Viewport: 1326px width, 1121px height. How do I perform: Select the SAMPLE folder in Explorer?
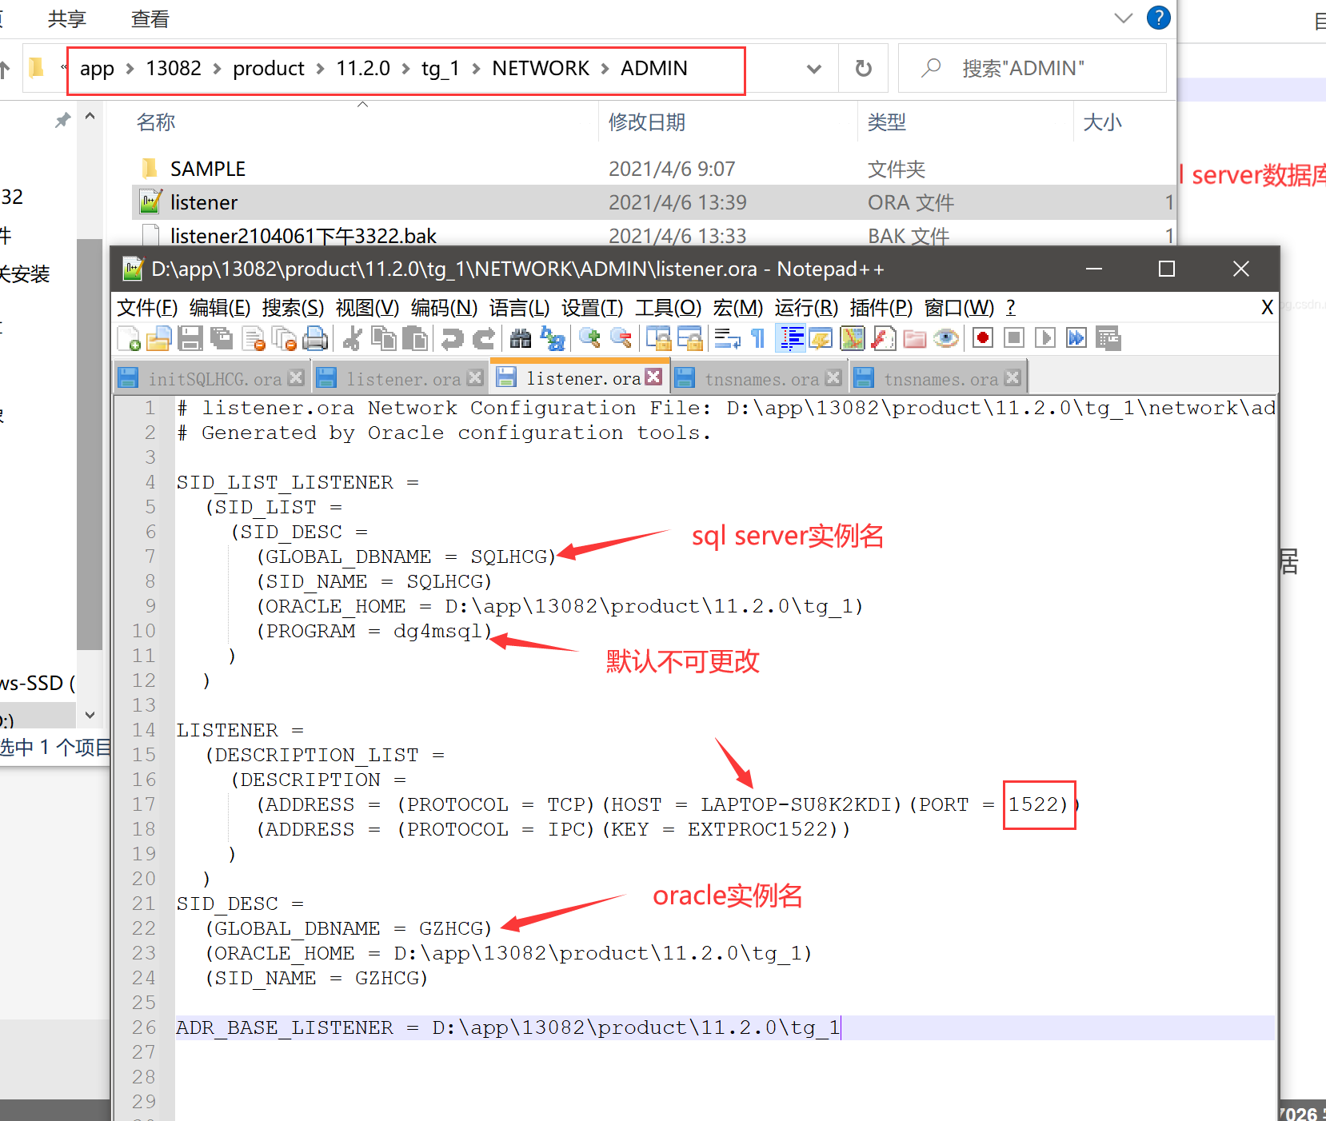point(208,169)
